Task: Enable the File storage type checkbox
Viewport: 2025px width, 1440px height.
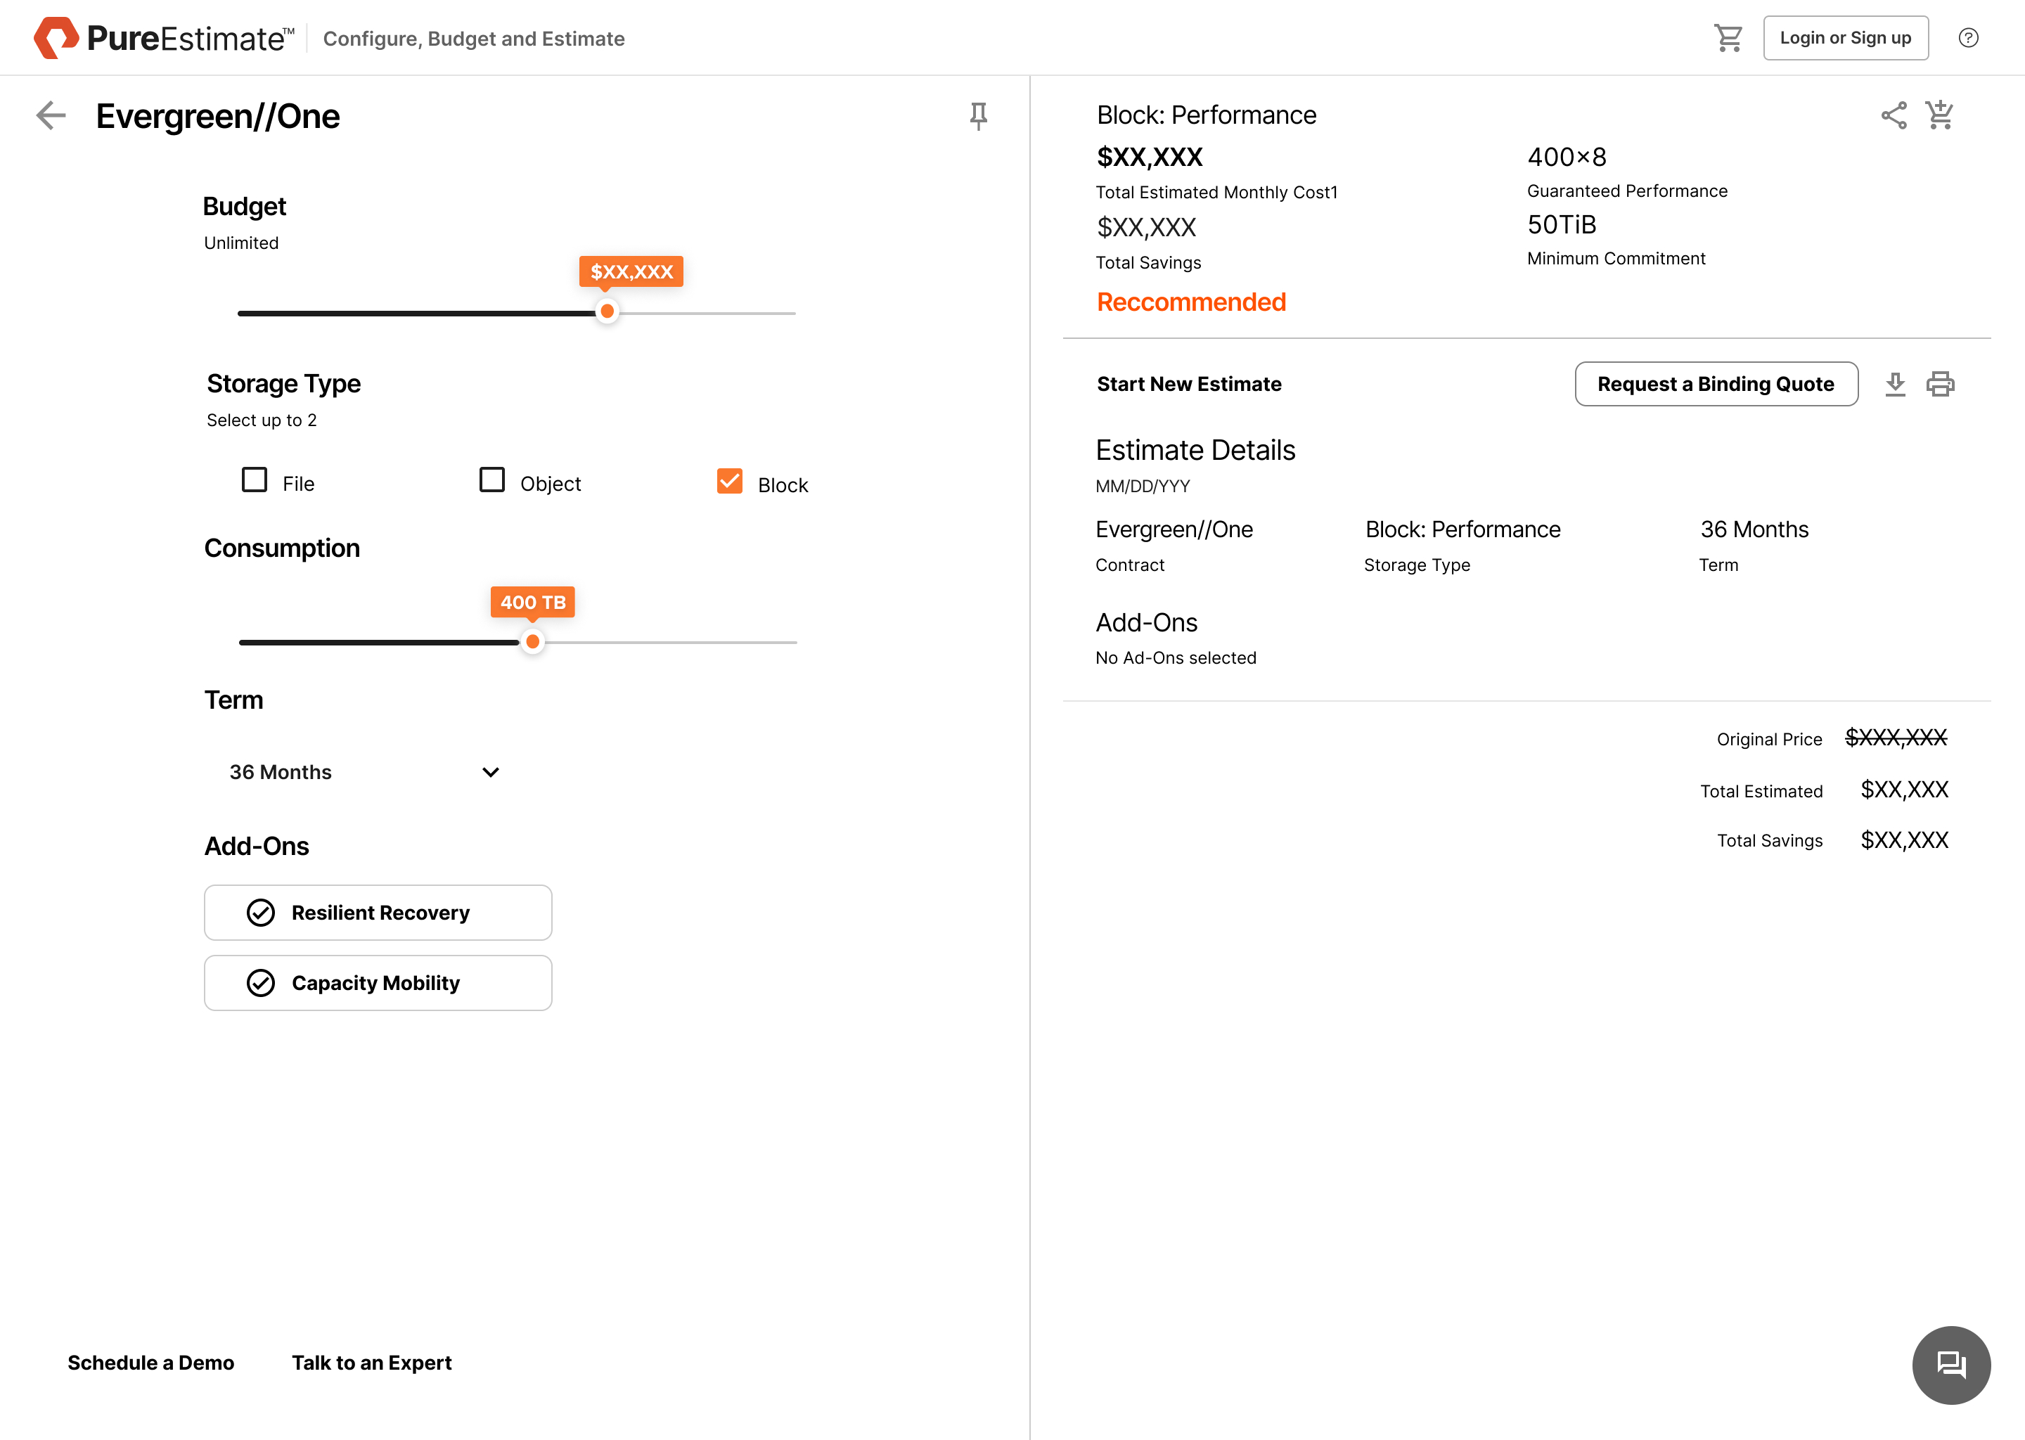Action: tap(255, 480)
